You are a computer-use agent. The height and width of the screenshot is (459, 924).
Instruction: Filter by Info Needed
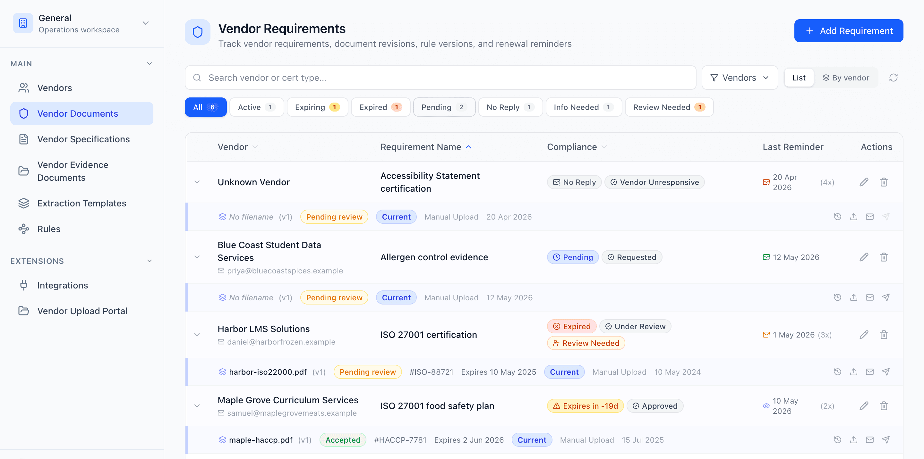click(x=584, y=107)
